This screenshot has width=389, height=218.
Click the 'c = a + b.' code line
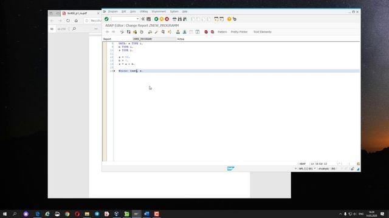(x=126, y=64)
